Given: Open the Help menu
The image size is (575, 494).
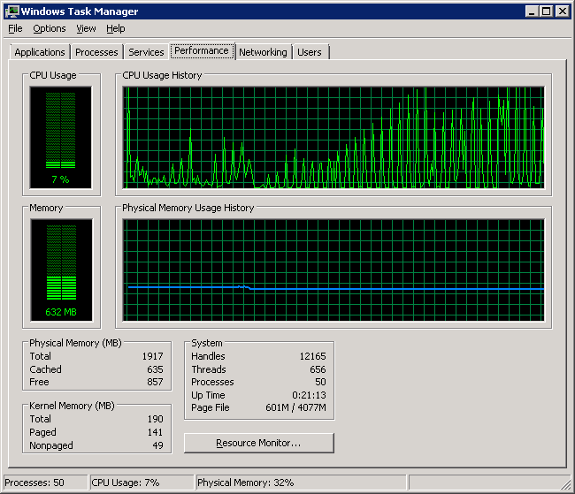Looking at the screenshot, I should pos(116,28).
